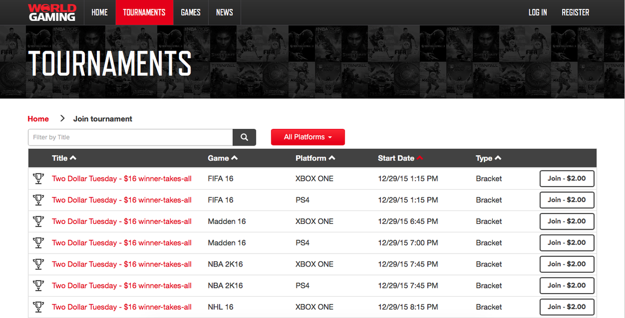625x318 pixels.
Task: Sort tournaments by Title column
Action: [x=64, y=158]
